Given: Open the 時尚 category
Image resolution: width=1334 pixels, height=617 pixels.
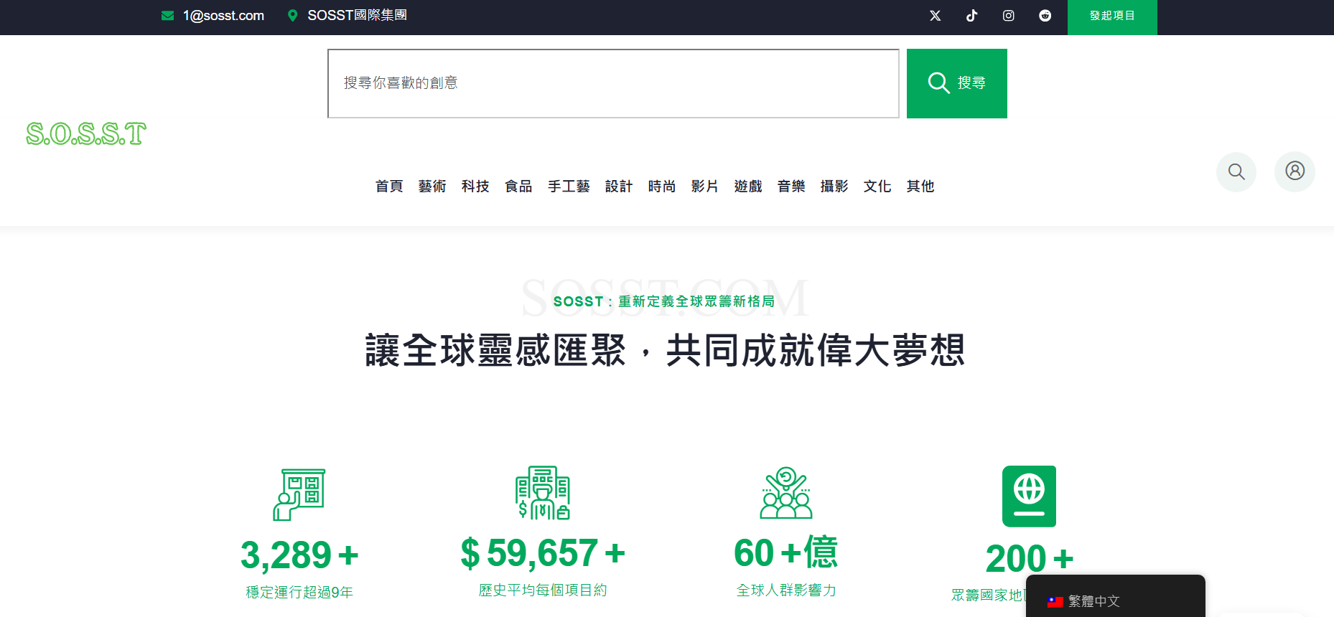Looking at the screenshot, I should tap(662, 187).
